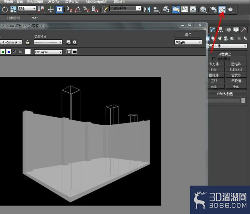Toggle the Graphite ribbon icon
Image resolution: width=250 pixels, height=214 pixels.
[x=176, y=10]
